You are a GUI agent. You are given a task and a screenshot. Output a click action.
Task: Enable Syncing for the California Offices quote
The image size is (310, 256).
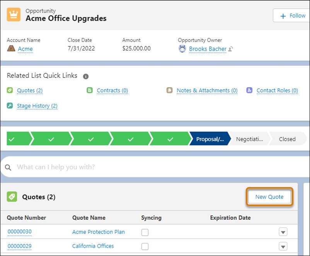[145, 246]
